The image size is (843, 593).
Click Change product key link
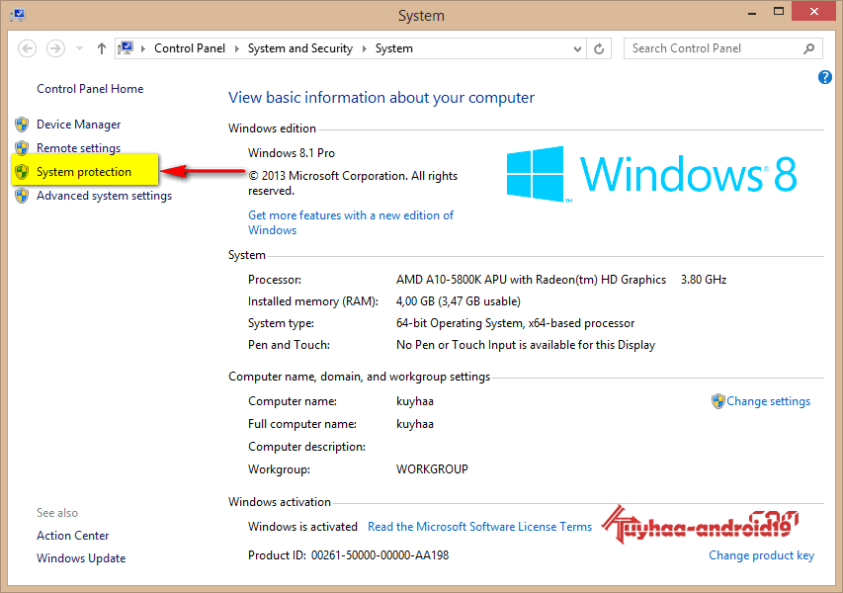click(x=761, y=555)
